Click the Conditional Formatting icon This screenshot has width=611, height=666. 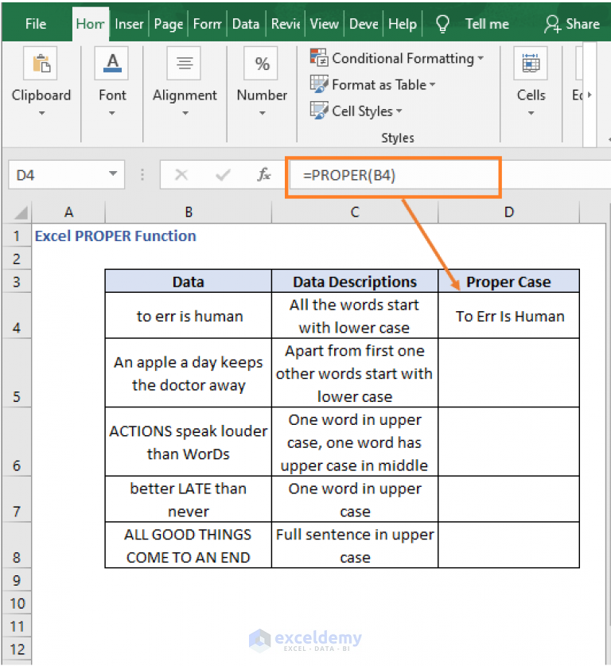pos(319,58)
